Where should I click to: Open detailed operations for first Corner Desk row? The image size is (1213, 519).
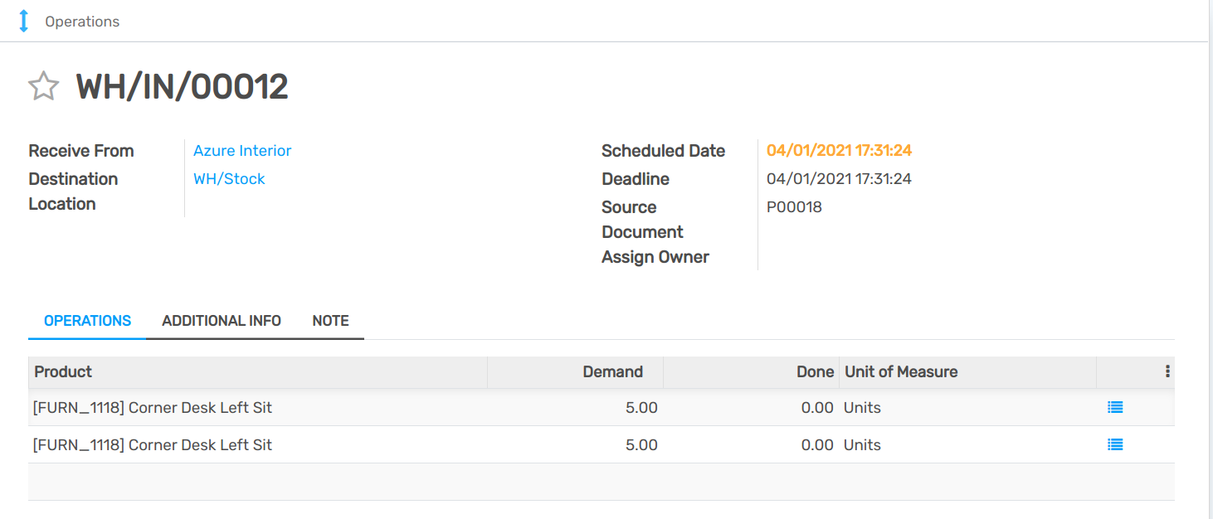(x=1115, y=408)
